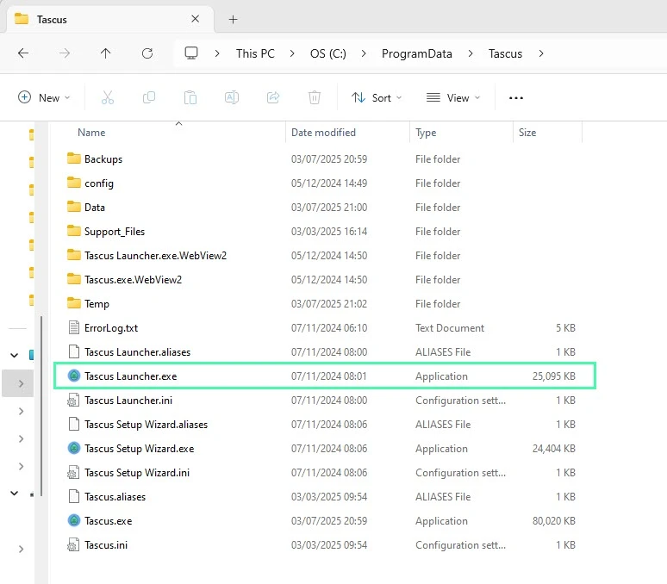Navigate to OS (C:) in address bar

click(x=328, y=53)
